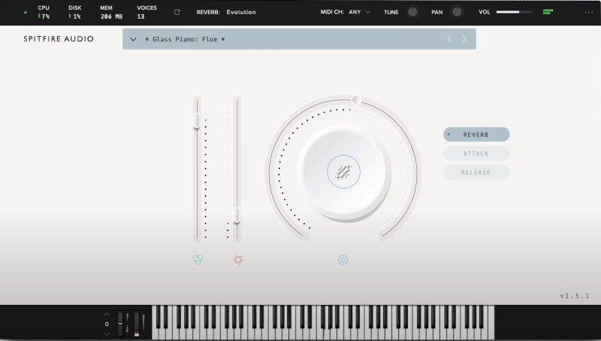601x341 pixels.
Task: Select the RELEASE knob mode
Action: point(476,173)
